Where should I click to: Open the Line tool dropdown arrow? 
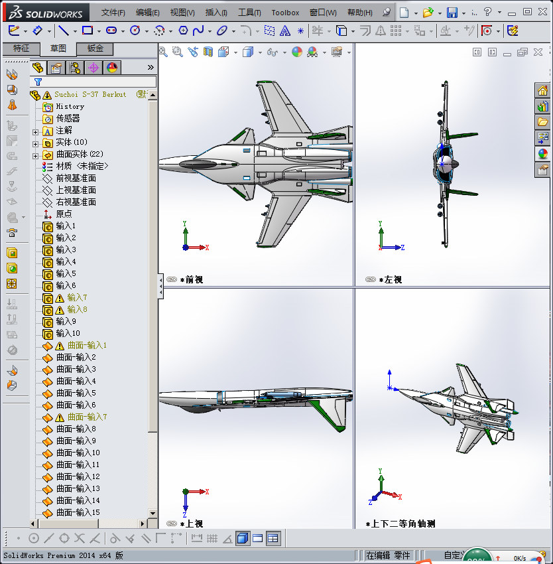pos(75,32)
